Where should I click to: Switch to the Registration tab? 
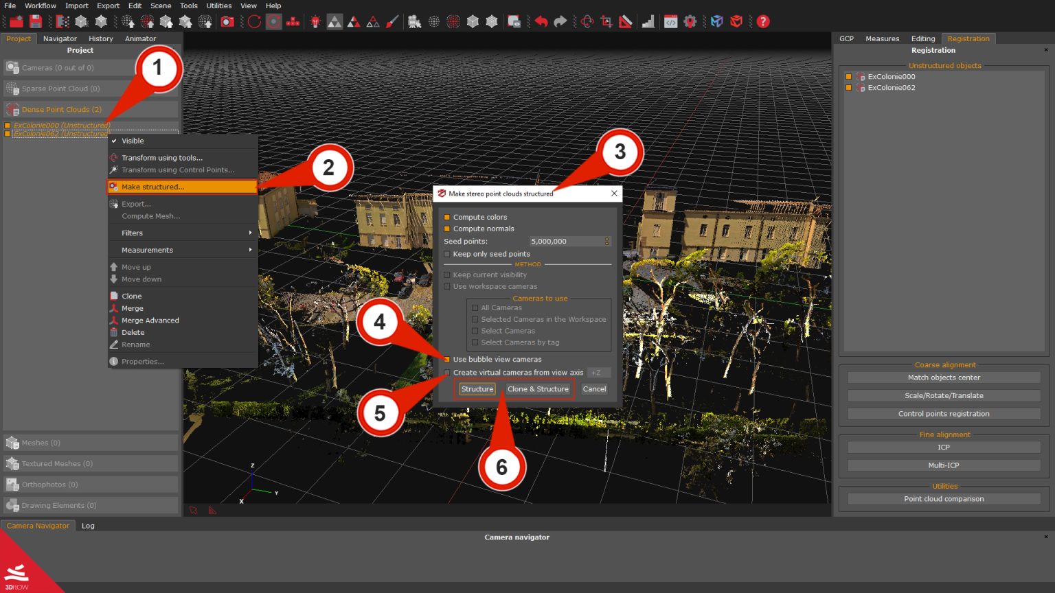click(968, 38)
